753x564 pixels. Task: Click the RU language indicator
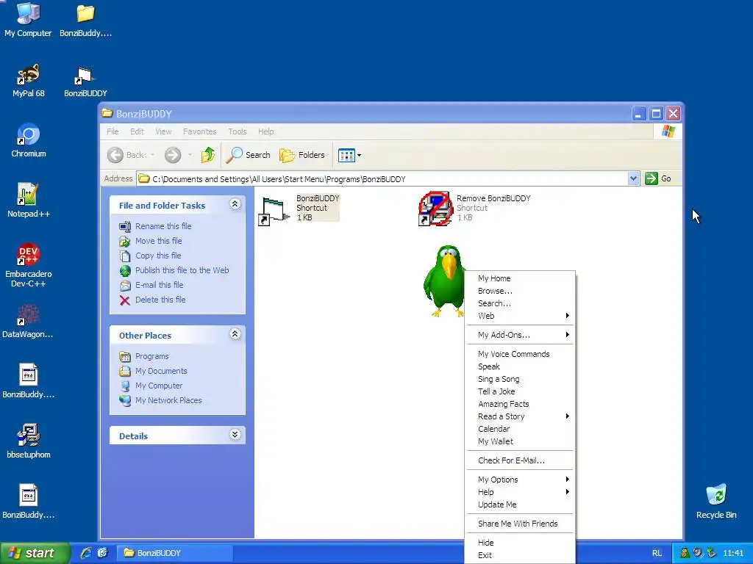click(x=657, y=553)
